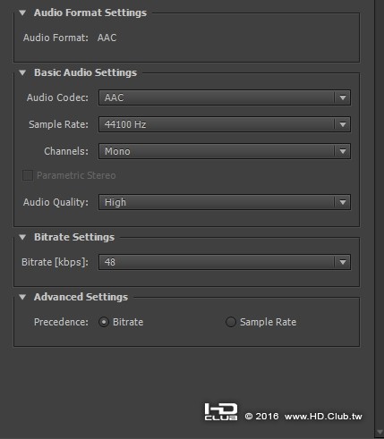The height and width of the screenshot is (439, 384).
Task: Click the Audio Codec: label
Action: (x=57, y=97)
